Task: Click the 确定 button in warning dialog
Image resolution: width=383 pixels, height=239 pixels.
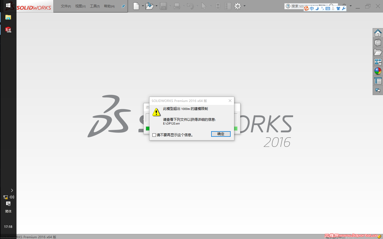Action: pyautogui.click(x=221, y=134)
